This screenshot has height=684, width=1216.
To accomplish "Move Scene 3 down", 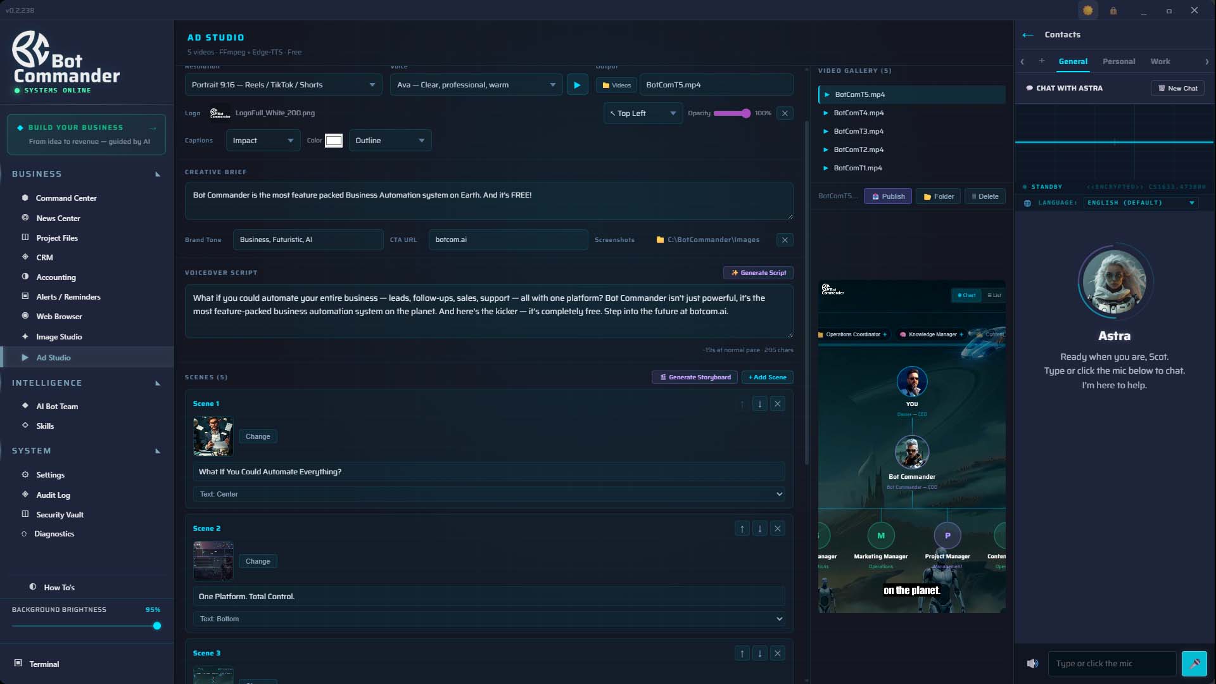I will tap(760, 654).
